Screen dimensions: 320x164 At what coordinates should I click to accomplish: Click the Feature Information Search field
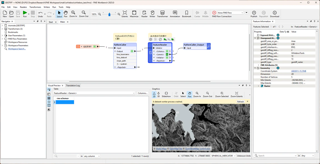coord(275,156)
